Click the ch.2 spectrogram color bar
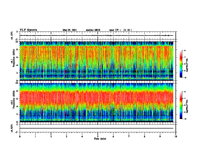Viewport: 198px width, 153px height. 181,105
